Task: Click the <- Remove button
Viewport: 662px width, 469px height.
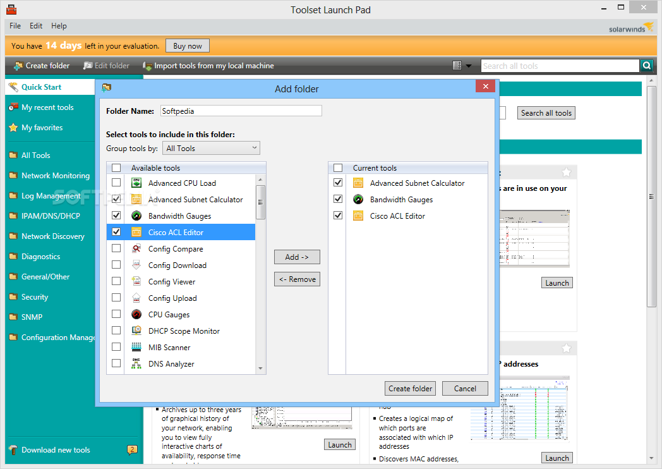Action: (297, 279)
